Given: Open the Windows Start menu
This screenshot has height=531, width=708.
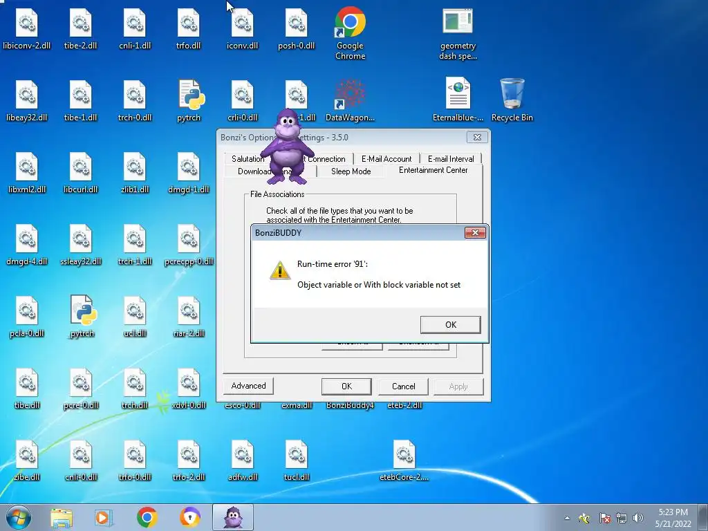Looking at the screenshot, I should coord(19,517).
